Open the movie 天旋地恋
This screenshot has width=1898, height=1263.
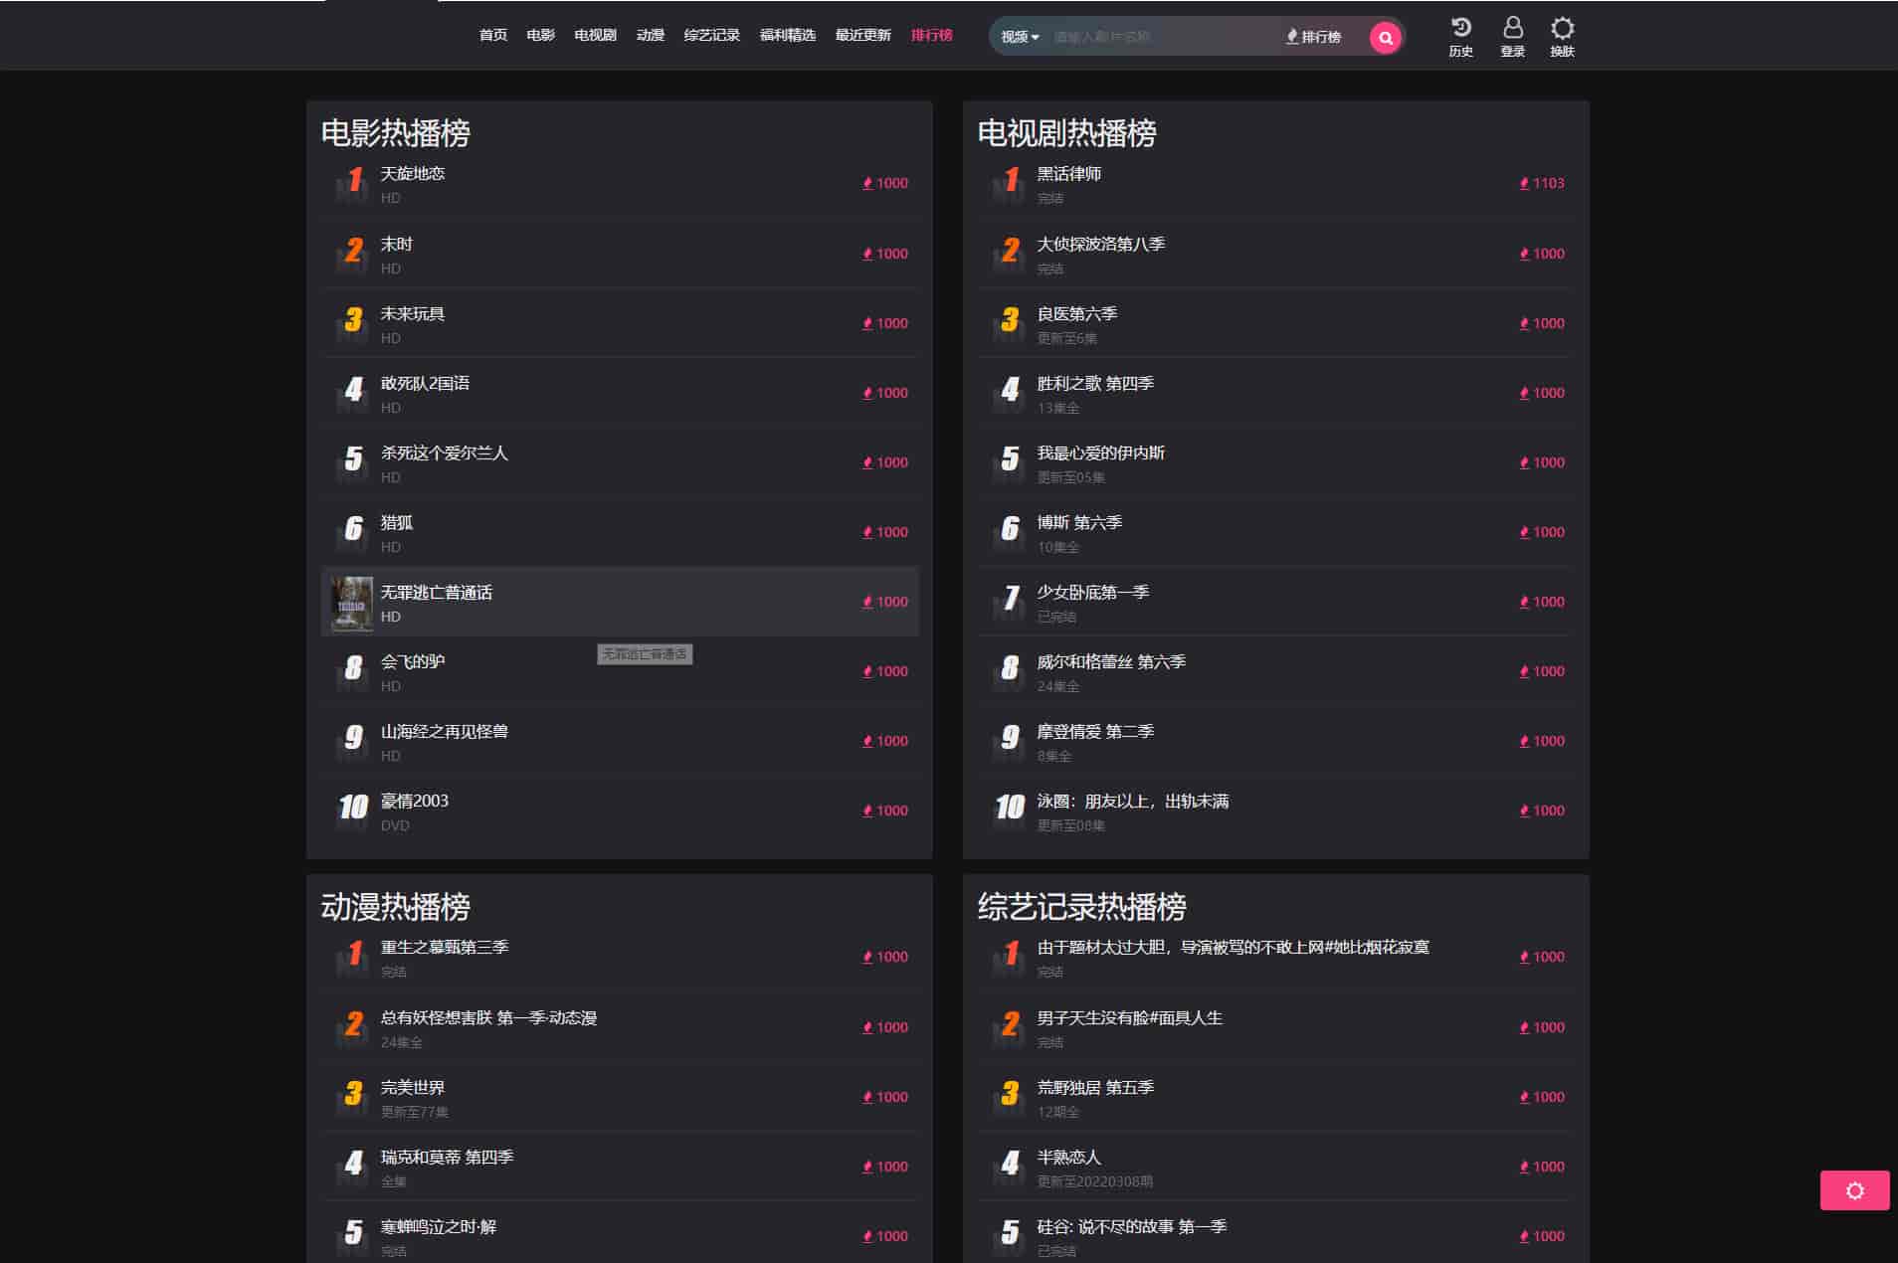coord(413,173)
